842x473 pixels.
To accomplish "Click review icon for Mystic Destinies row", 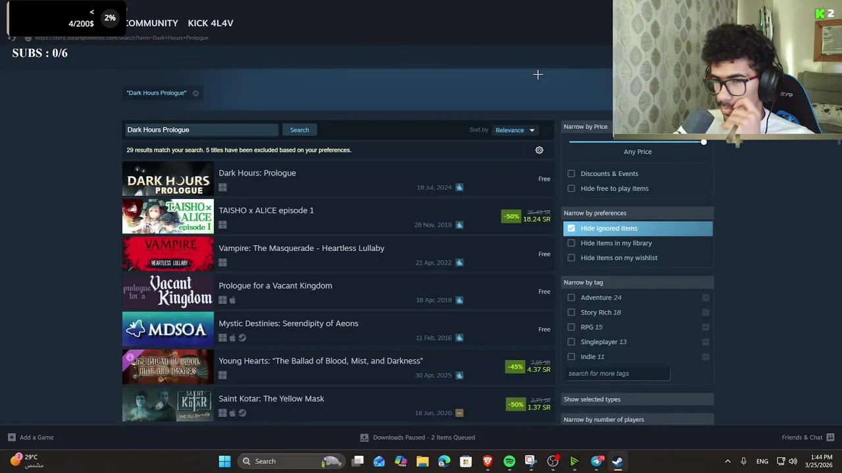I will click(x=459, y=338).
